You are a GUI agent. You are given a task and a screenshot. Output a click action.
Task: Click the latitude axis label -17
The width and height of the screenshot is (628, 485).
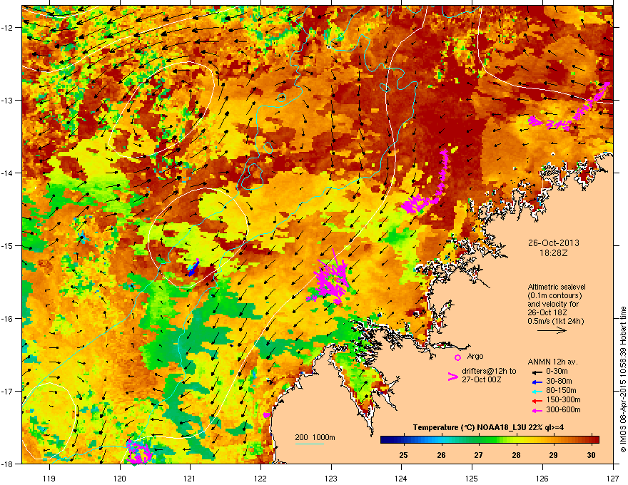9,391
